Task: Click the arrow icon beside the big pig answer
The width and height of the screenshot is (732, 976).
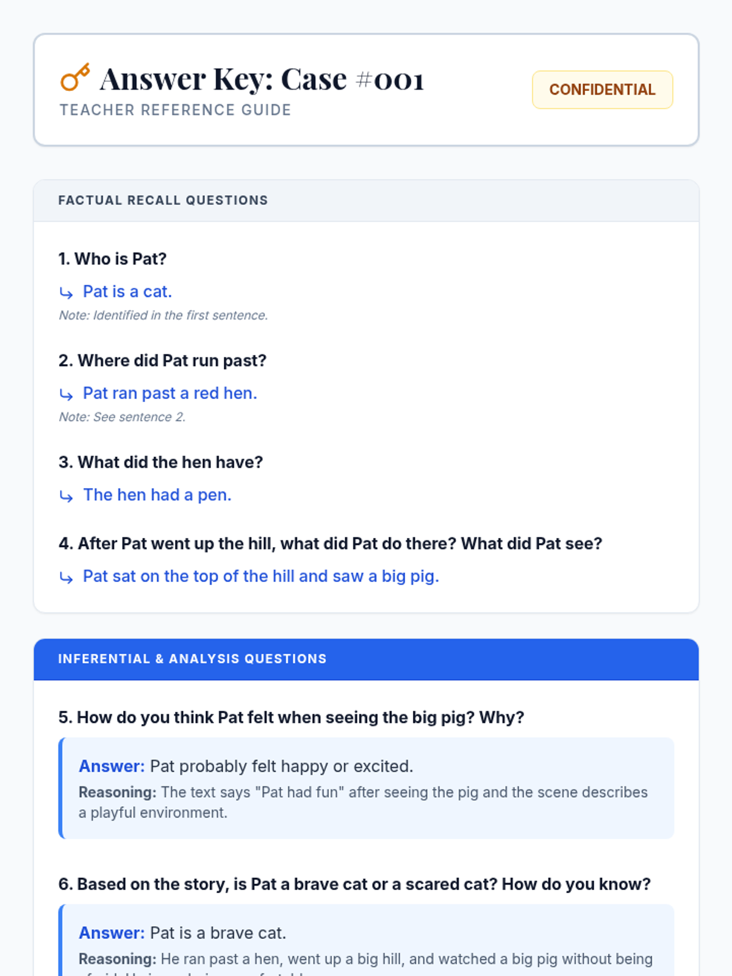Action: click(x=66, y=578)
